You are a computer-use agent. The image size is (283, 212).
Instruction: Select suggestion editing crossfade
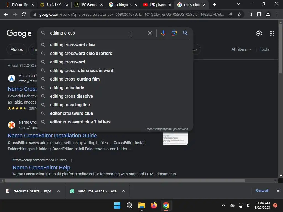coord(115,88)
